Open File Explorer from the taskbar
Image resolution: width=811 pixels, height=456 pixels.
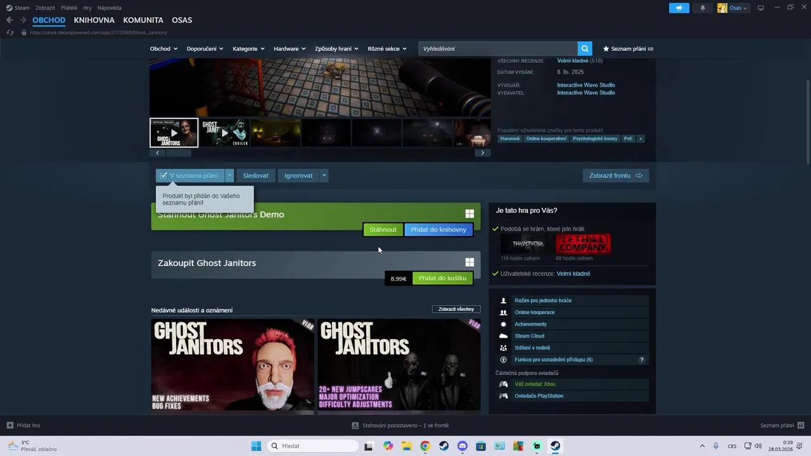coord(406,446)
